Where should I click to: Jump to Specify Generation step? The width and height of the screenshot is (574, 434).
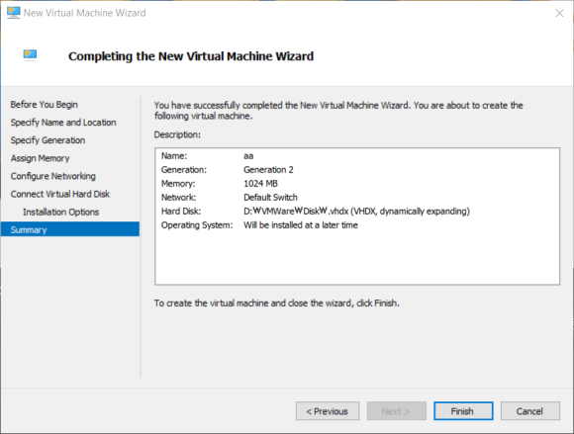click(48, 140)
